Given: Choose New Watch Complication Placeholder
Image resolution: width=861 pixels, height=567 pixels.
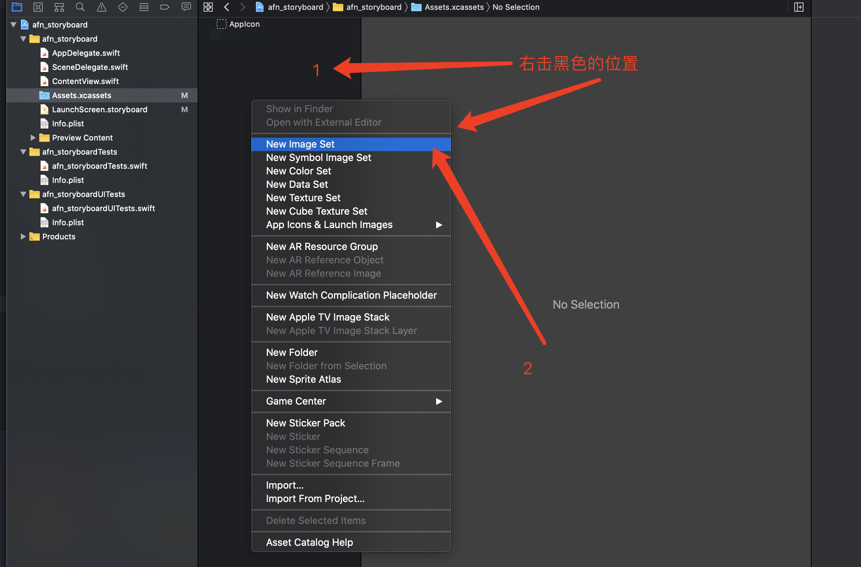Looking at the screenshot, I should [x=351, y=295].
